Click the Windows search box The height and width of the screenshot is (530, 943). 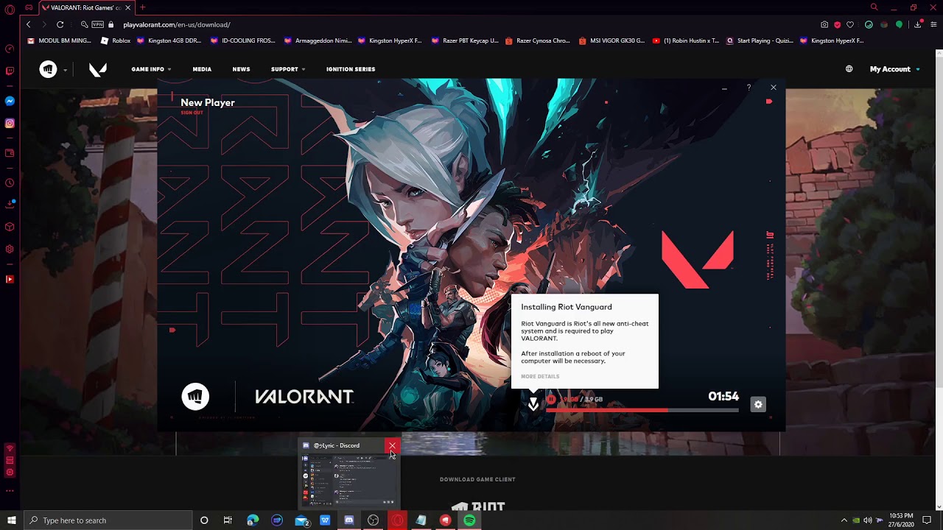click(x=108, y=520)
